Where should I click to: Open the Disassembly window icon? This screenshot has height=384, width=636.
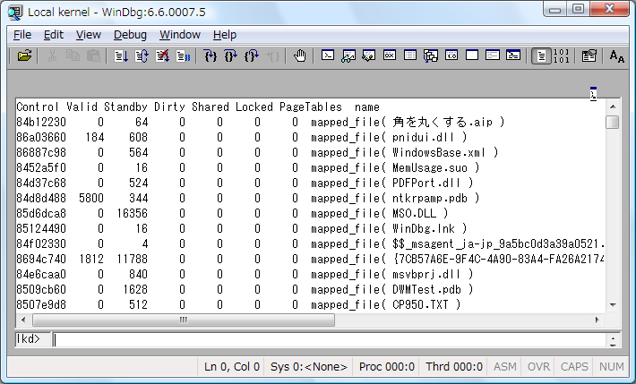pos(451,55)
